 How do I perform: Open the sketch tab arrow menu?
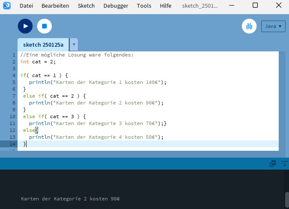pos(74,45)
